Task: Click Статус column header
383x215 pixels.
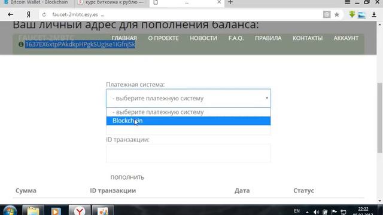Action: pos(303,191)
